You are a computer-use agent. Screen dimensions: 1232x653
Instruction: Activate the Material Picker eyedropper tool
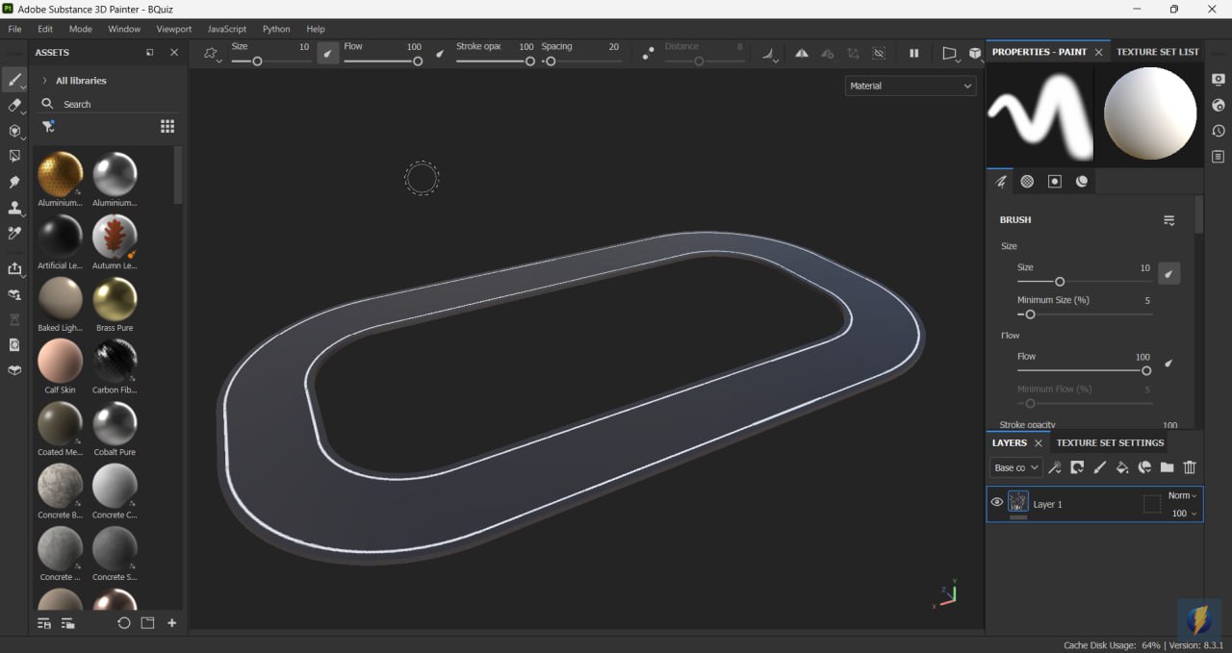[x=14, y=233]
